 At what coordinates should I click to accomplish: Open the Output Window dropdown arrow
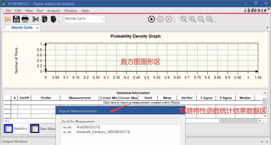262,142
